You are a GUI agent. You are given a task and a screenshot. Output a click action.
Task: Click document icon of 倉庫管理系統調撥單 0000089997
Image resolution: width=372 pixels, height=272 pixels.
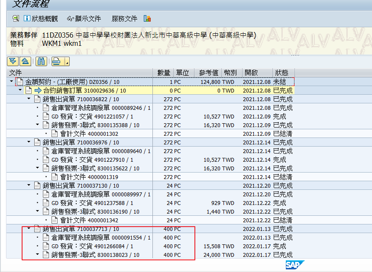point(46,194)
